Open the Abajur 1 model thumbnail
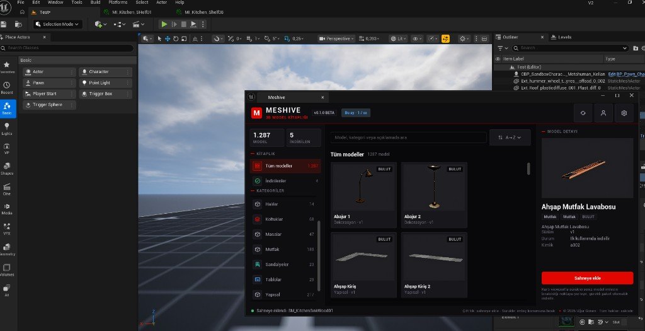645x331 pixels. (363, 188)
